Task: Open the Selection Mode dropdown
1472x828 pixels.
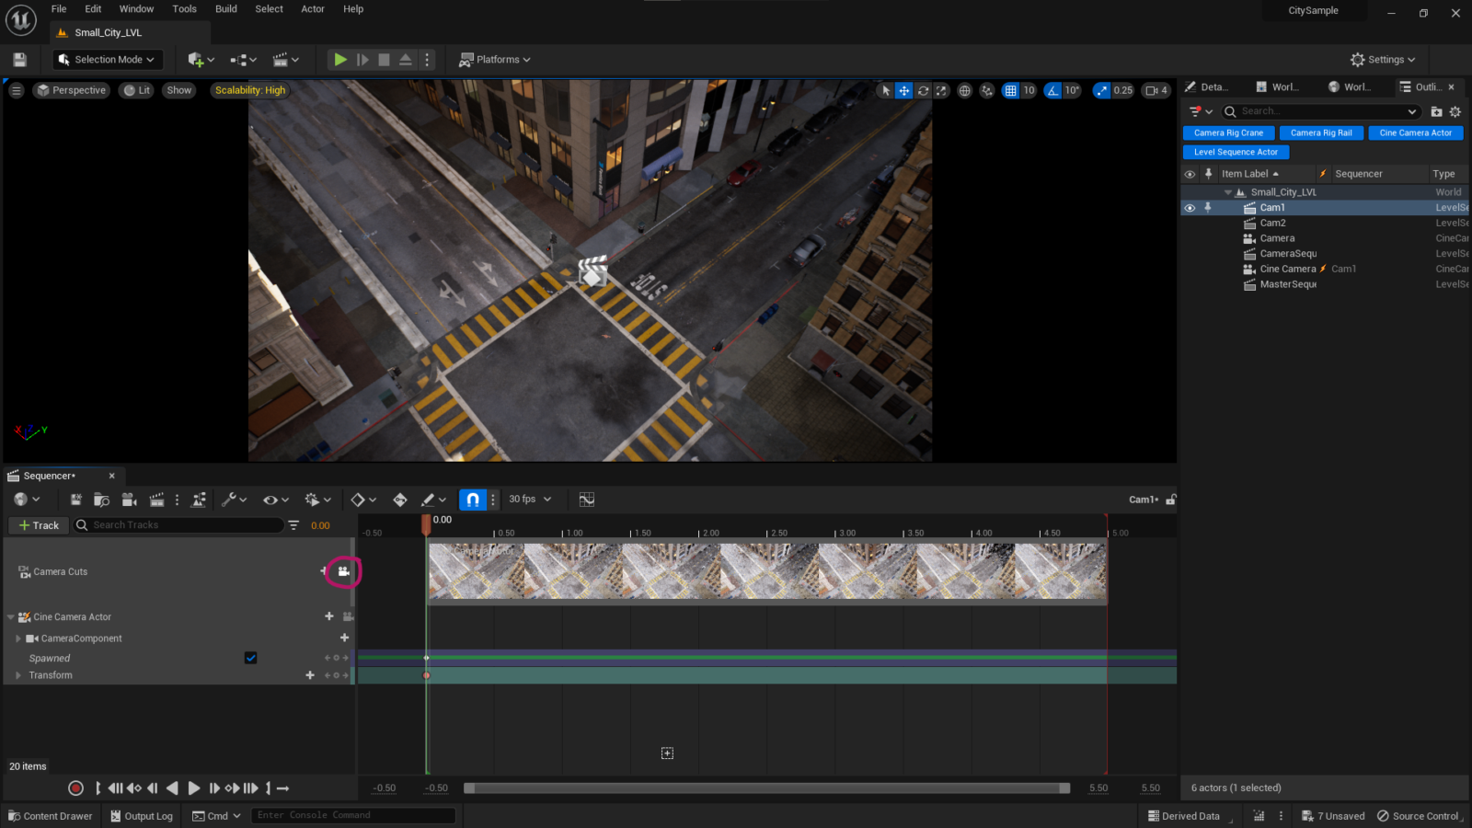Action: (106, 59)
